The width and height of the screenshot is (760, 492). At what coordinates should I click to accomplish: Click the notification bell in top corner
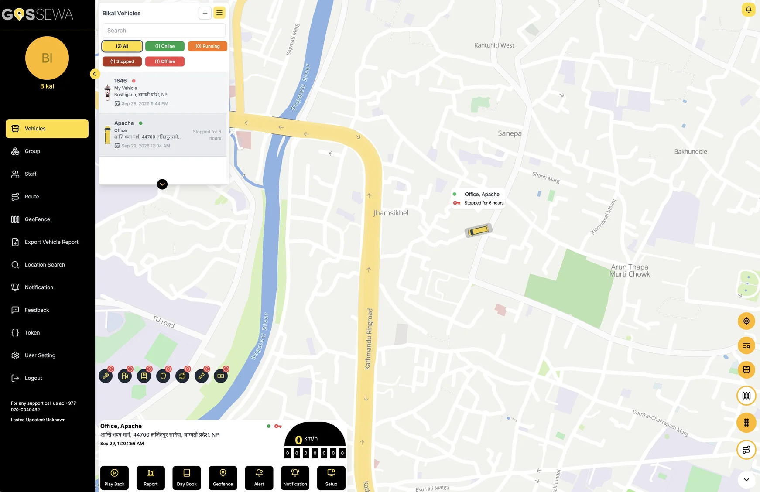(748, 10)
